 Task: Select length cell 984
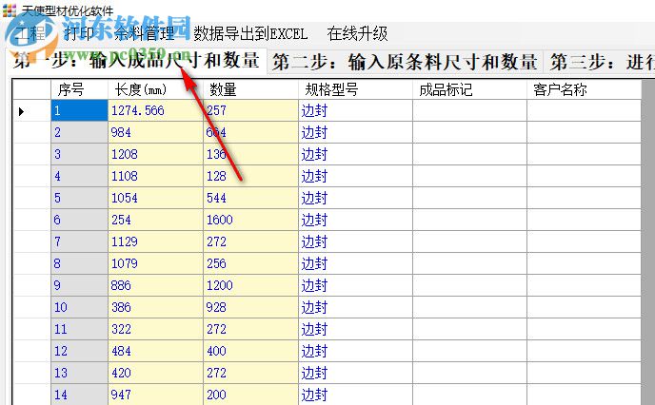tap(155, 132)
